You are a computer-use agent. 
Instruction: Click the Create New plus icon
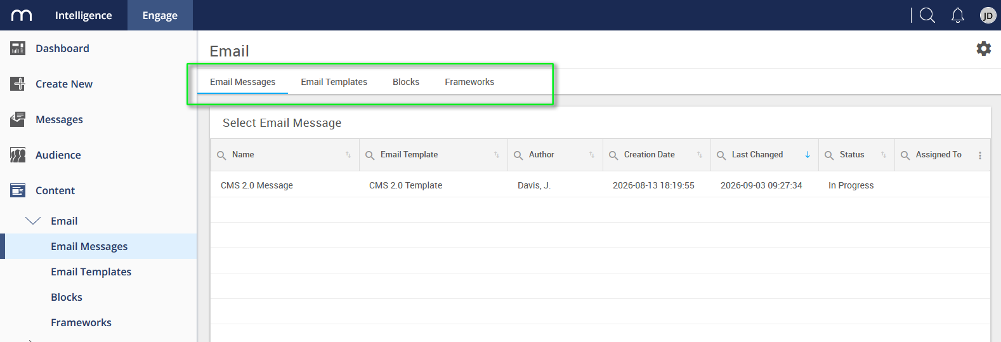(x=18, y=84)
